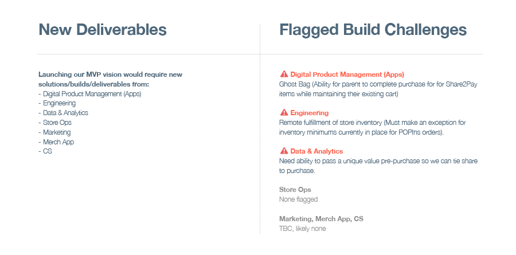
Task: Select the Merch App list item
Action: coord(58,142)
